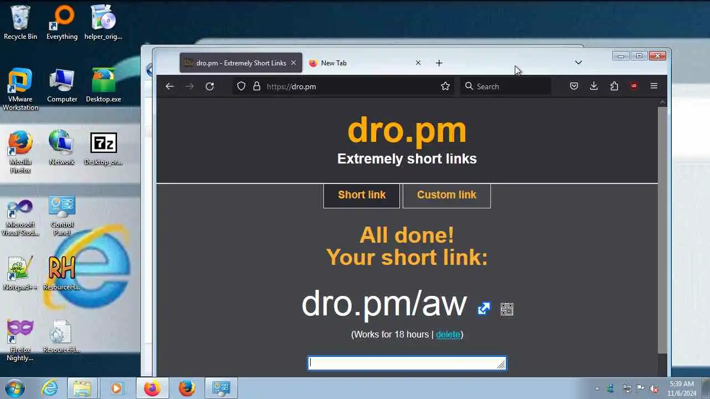Select the Firefox Nightly desktop shortcut
Image resolution: width=710 pixels, height=399 pixels.
click(x=21, y=340)
